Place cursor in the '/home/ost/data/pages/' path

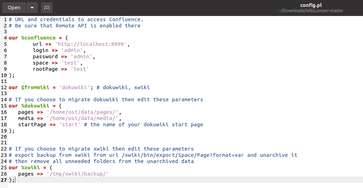[x=82, y=112]
